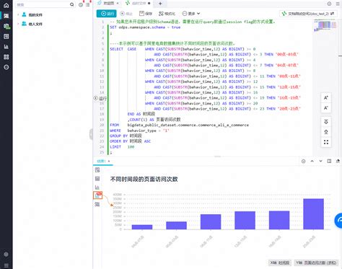342x269 pixels.
Task: Click the scroll-to-top icon in the editor float panel
Action: 326,122
